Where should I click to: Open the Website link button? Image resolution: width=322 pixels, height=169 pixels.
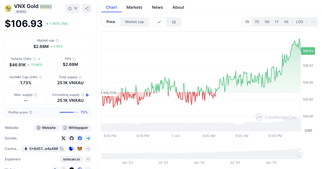coord(47,128)
